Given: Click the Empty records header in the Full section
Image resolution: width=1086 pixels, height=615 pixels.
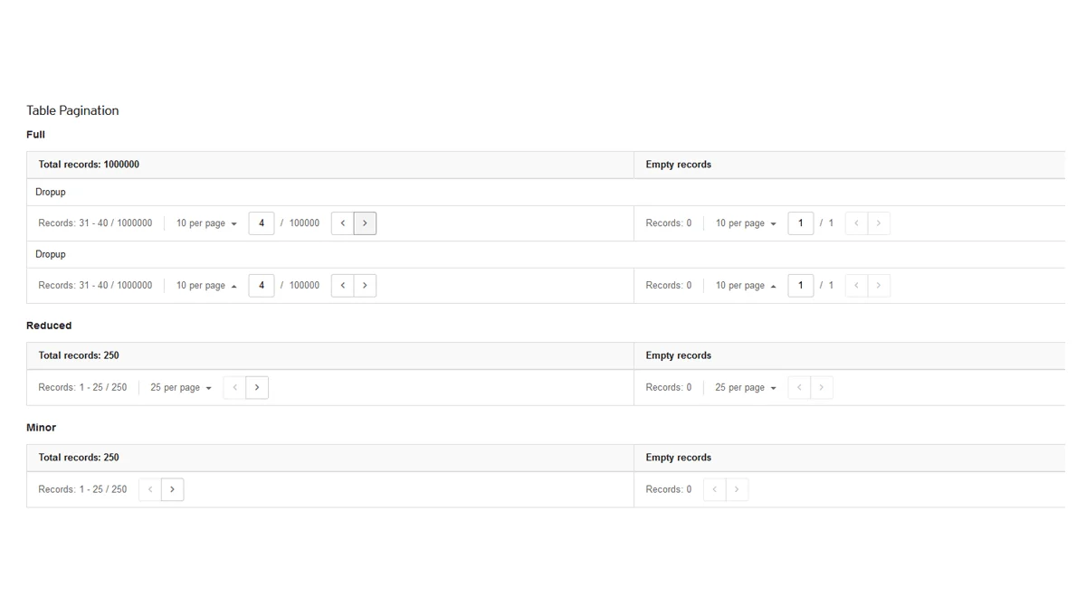Looking at the screenshot, I should [678, 165].
